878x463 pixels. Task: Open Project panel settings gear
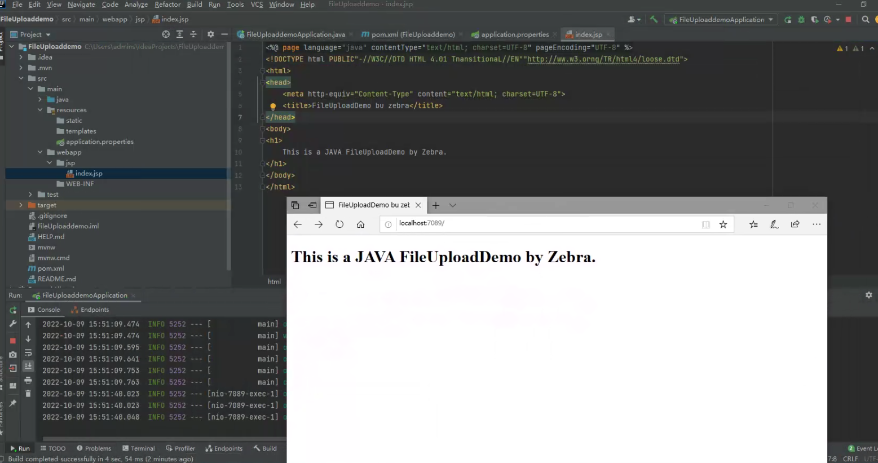210,34
